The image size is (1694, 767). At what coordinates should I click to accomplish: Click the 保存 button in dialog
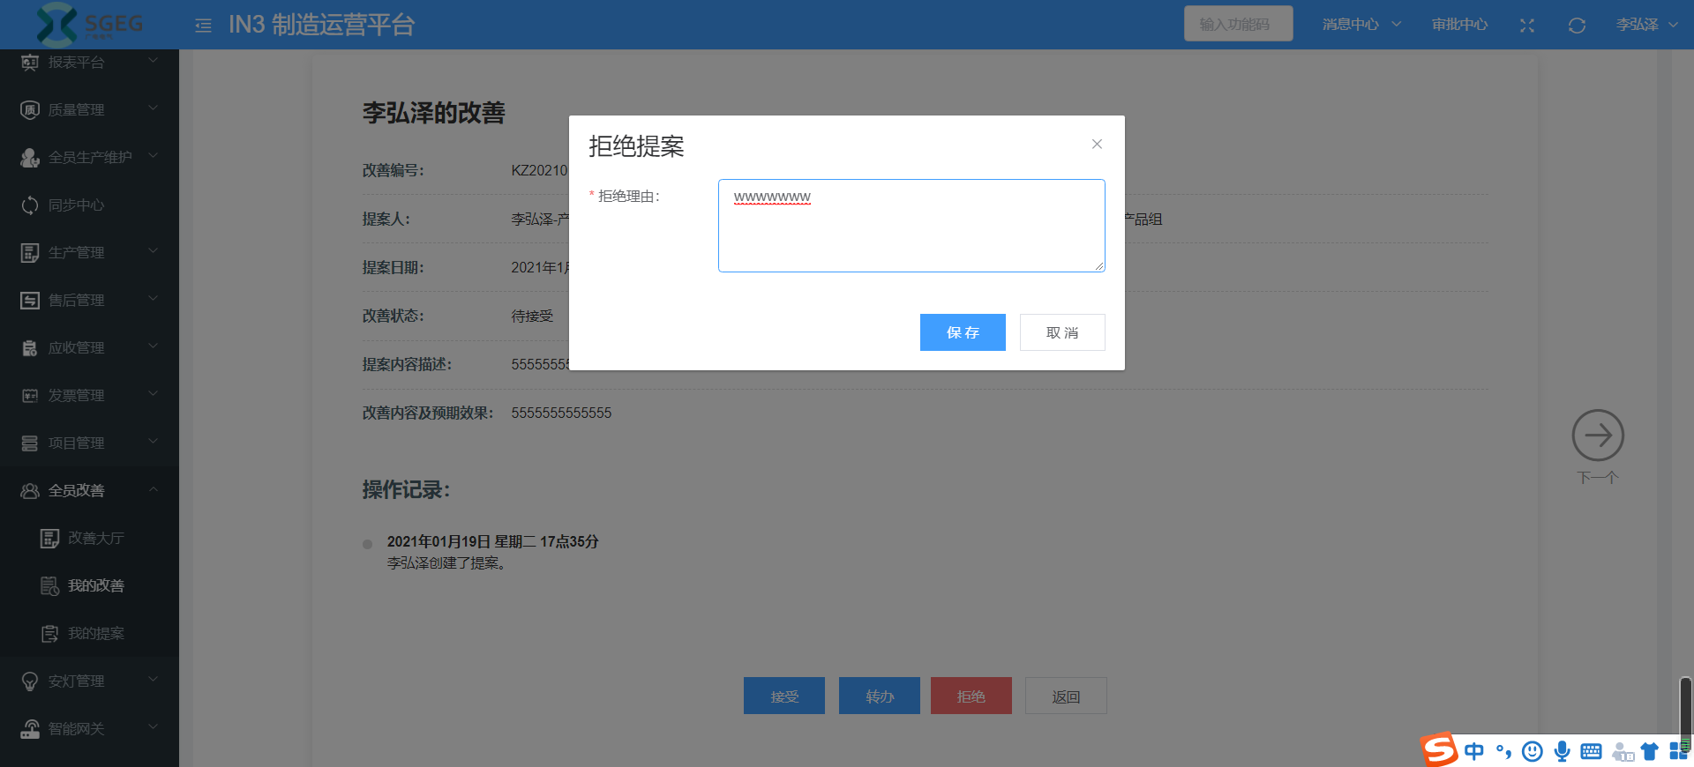963,332
